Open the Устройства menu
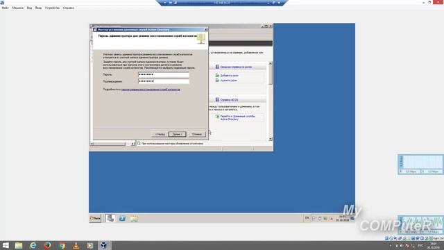The height and width of the screenshot is (250, 444). click(x=52, y=8)
